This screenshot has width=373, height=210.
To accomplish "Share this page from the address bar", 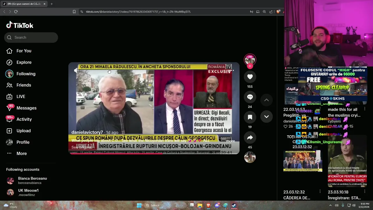I will coord(271,12).
